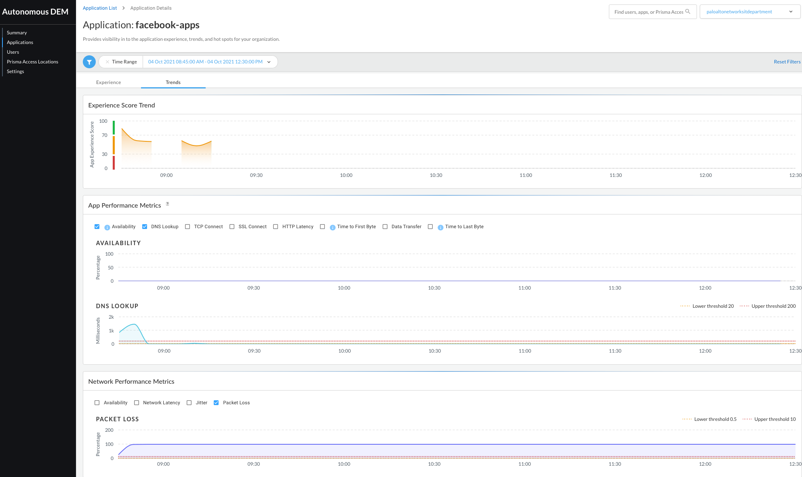Screen dimensions: 802x477
Task: Uncheck the app Availability checkbox
Action: tap(97, 227)
